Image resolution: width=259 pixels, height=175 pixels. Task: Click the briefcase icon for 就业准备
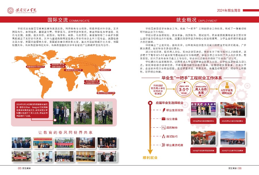[163, 118]
